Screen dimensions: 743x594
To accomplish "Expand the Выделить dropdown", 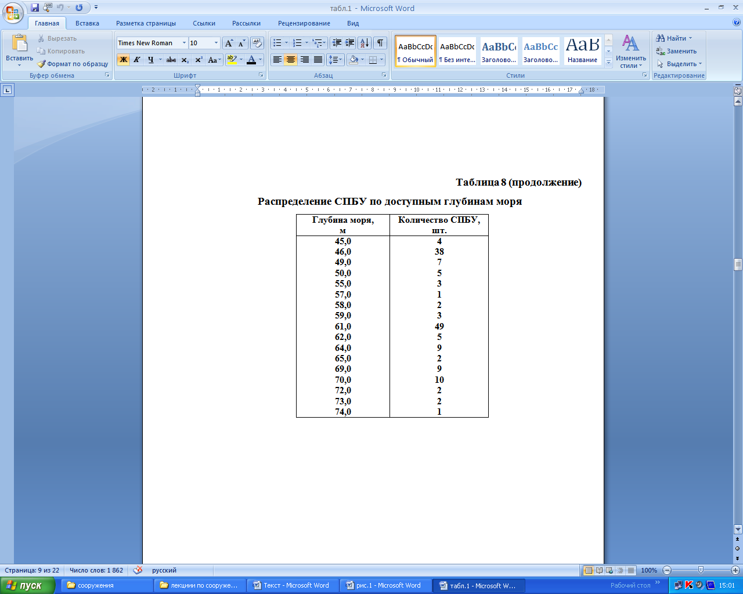I will [679, 64].
